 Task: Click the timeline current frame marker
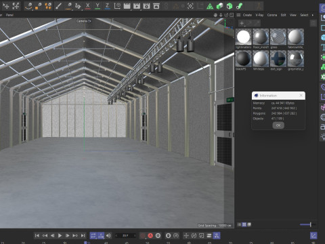85,243
